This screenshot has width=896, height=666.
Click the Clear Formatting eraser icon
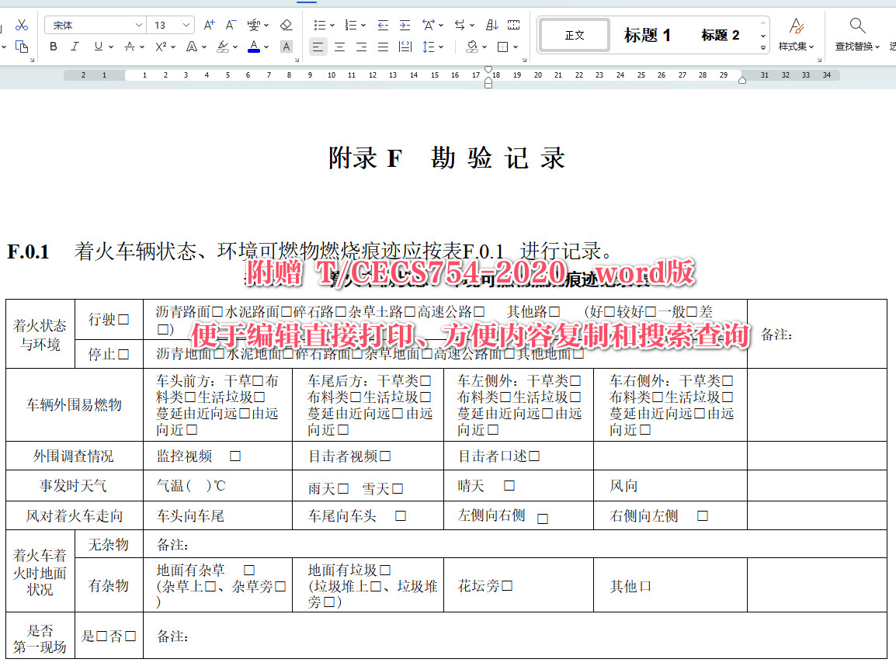pyautogui.click(x=286, y=25)
